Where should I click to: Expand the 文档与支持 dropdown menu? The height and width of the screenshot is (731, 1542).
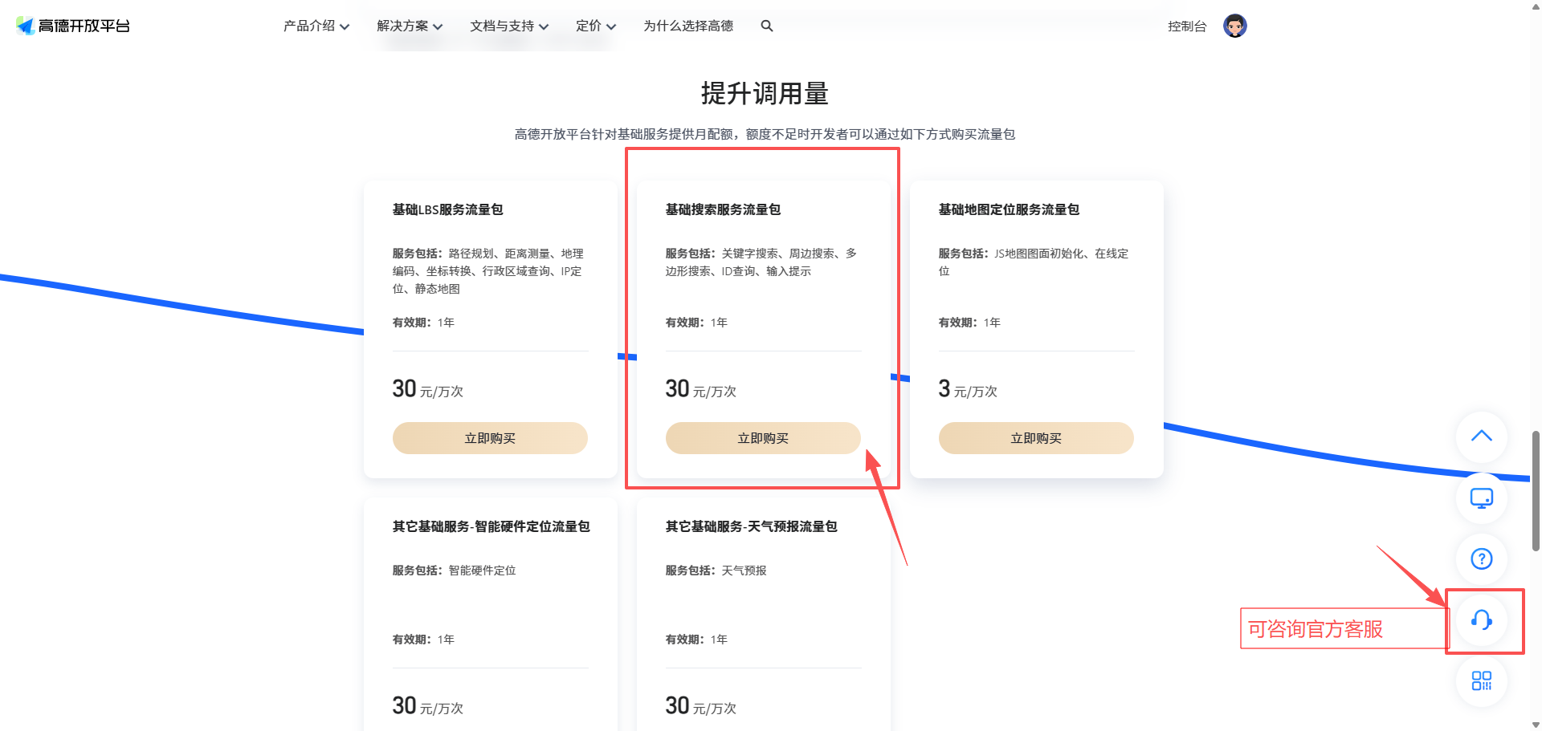[x=509, y=26]
